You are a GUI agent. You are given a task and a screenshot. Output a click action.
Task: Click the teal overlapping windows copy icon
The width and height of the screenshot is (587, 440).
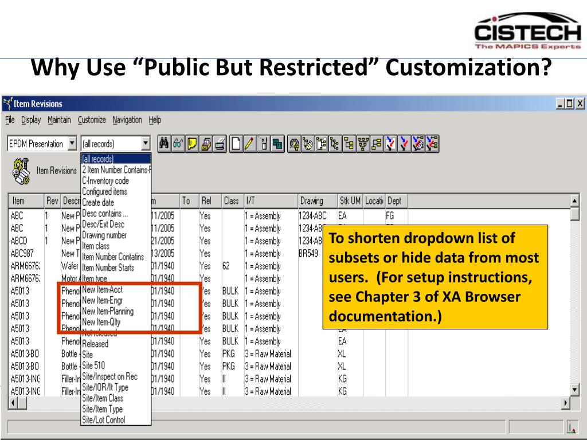(277, 144)
